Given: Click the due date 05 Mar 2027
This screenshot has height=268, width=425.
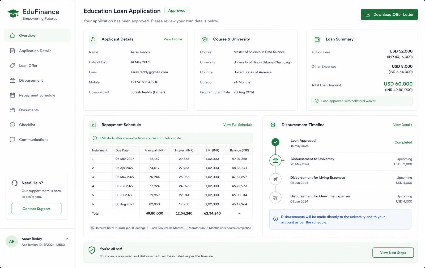Looking at the screenshot, I should [x=125, y=159].
